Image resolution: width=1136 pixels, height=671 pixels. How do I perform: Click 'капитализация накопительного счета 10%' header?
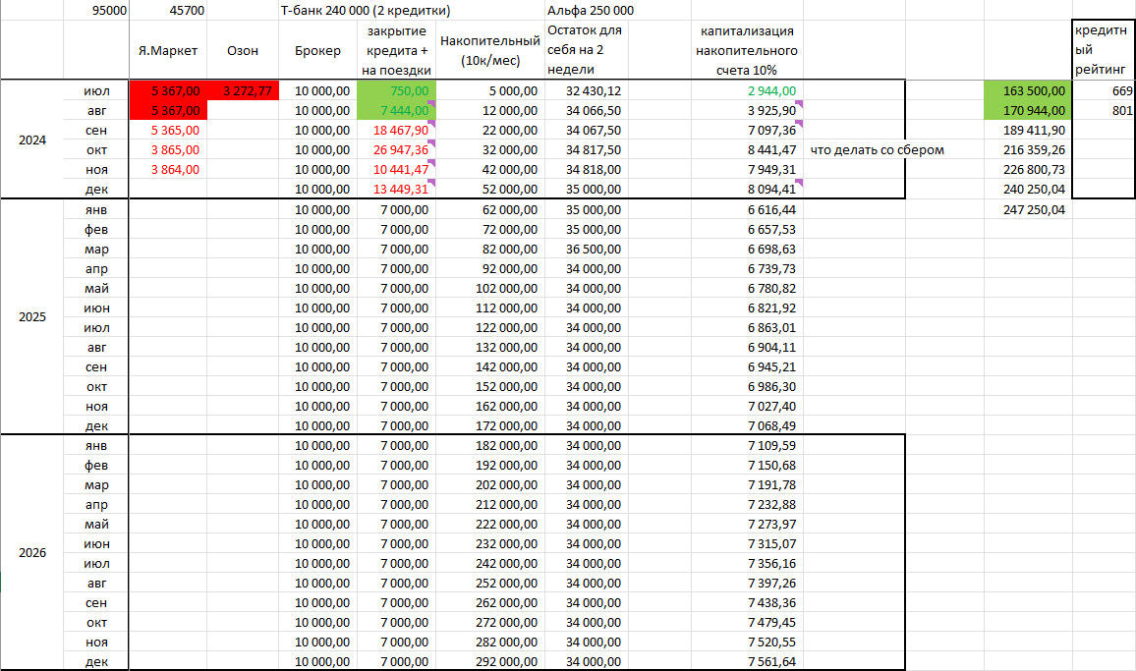click(x=747, y=50)
